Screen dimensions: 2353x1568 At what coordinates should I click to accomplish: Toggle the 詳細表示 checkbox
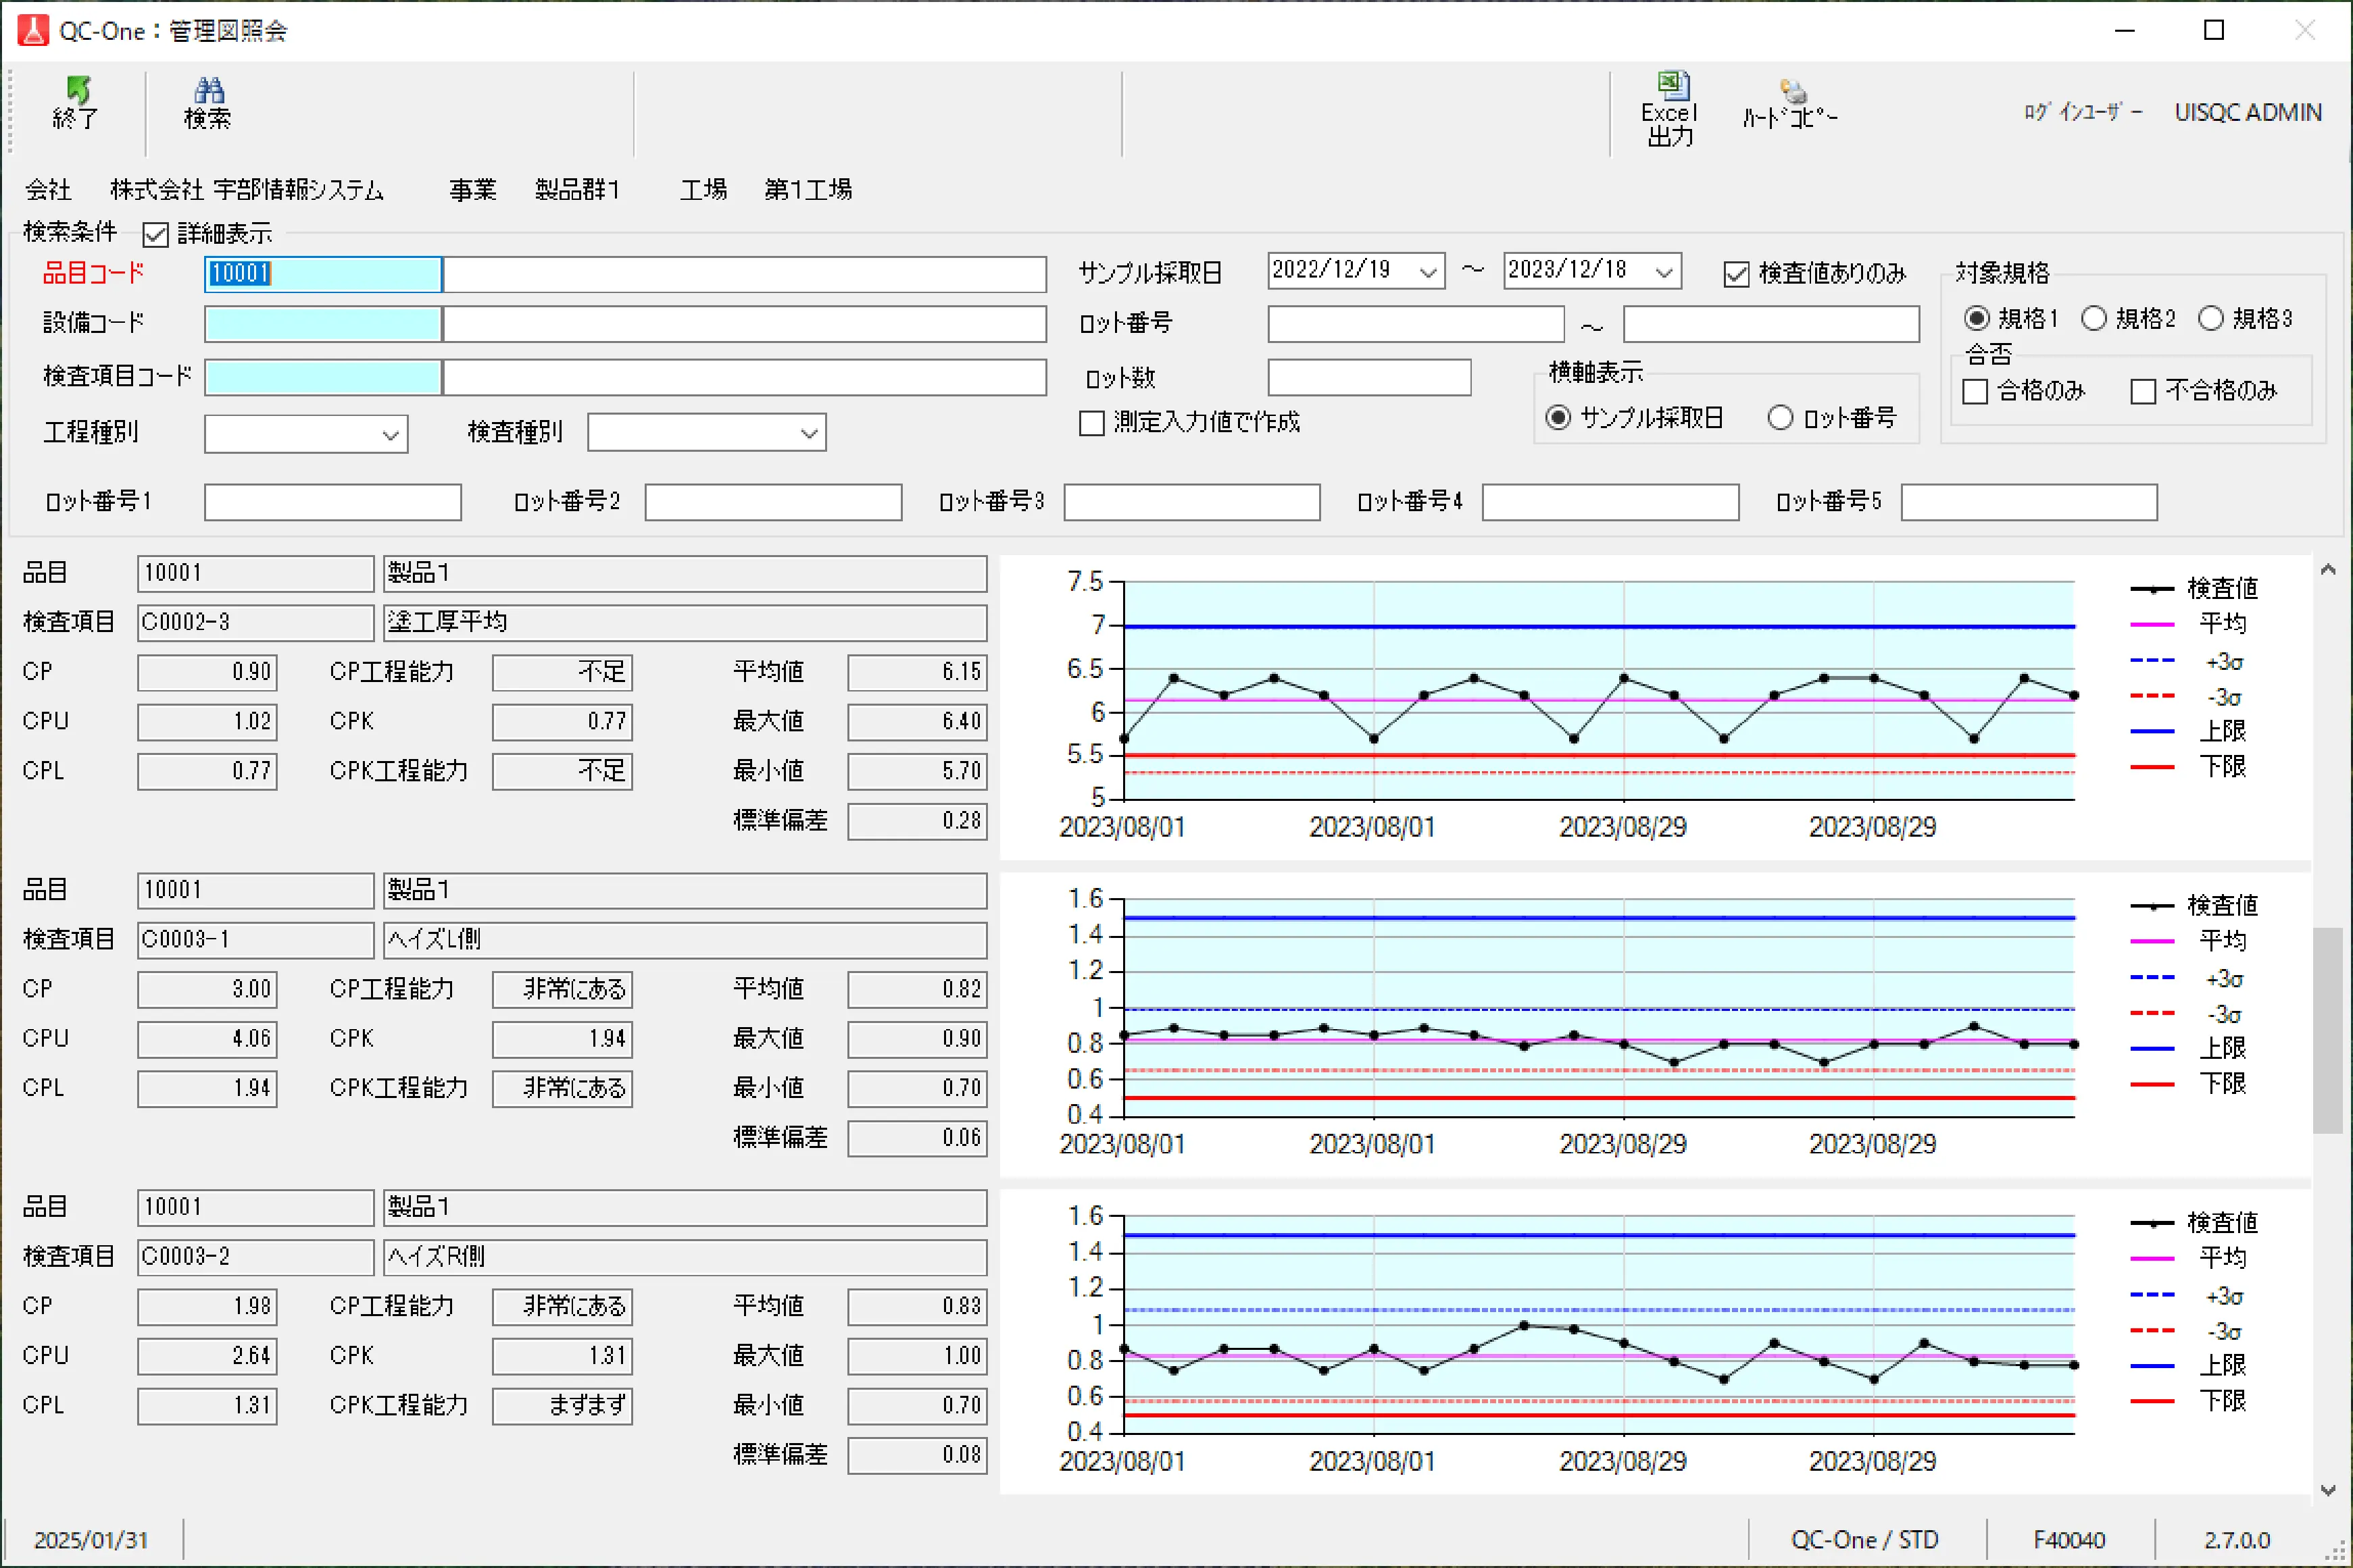(155, 235)
